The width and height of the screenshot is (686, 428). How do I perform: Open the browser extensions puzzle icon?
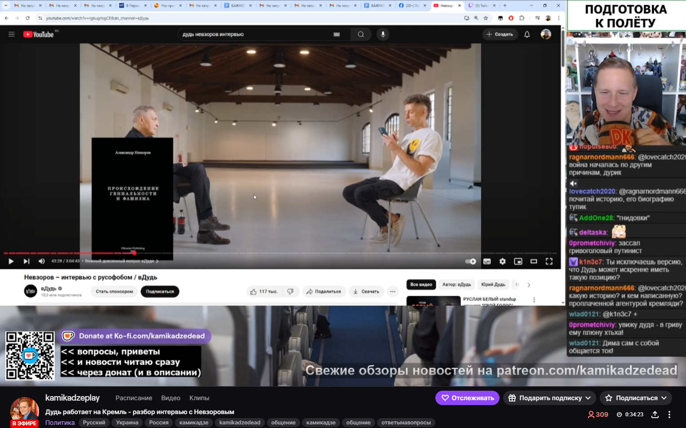[x=522, y=18]
